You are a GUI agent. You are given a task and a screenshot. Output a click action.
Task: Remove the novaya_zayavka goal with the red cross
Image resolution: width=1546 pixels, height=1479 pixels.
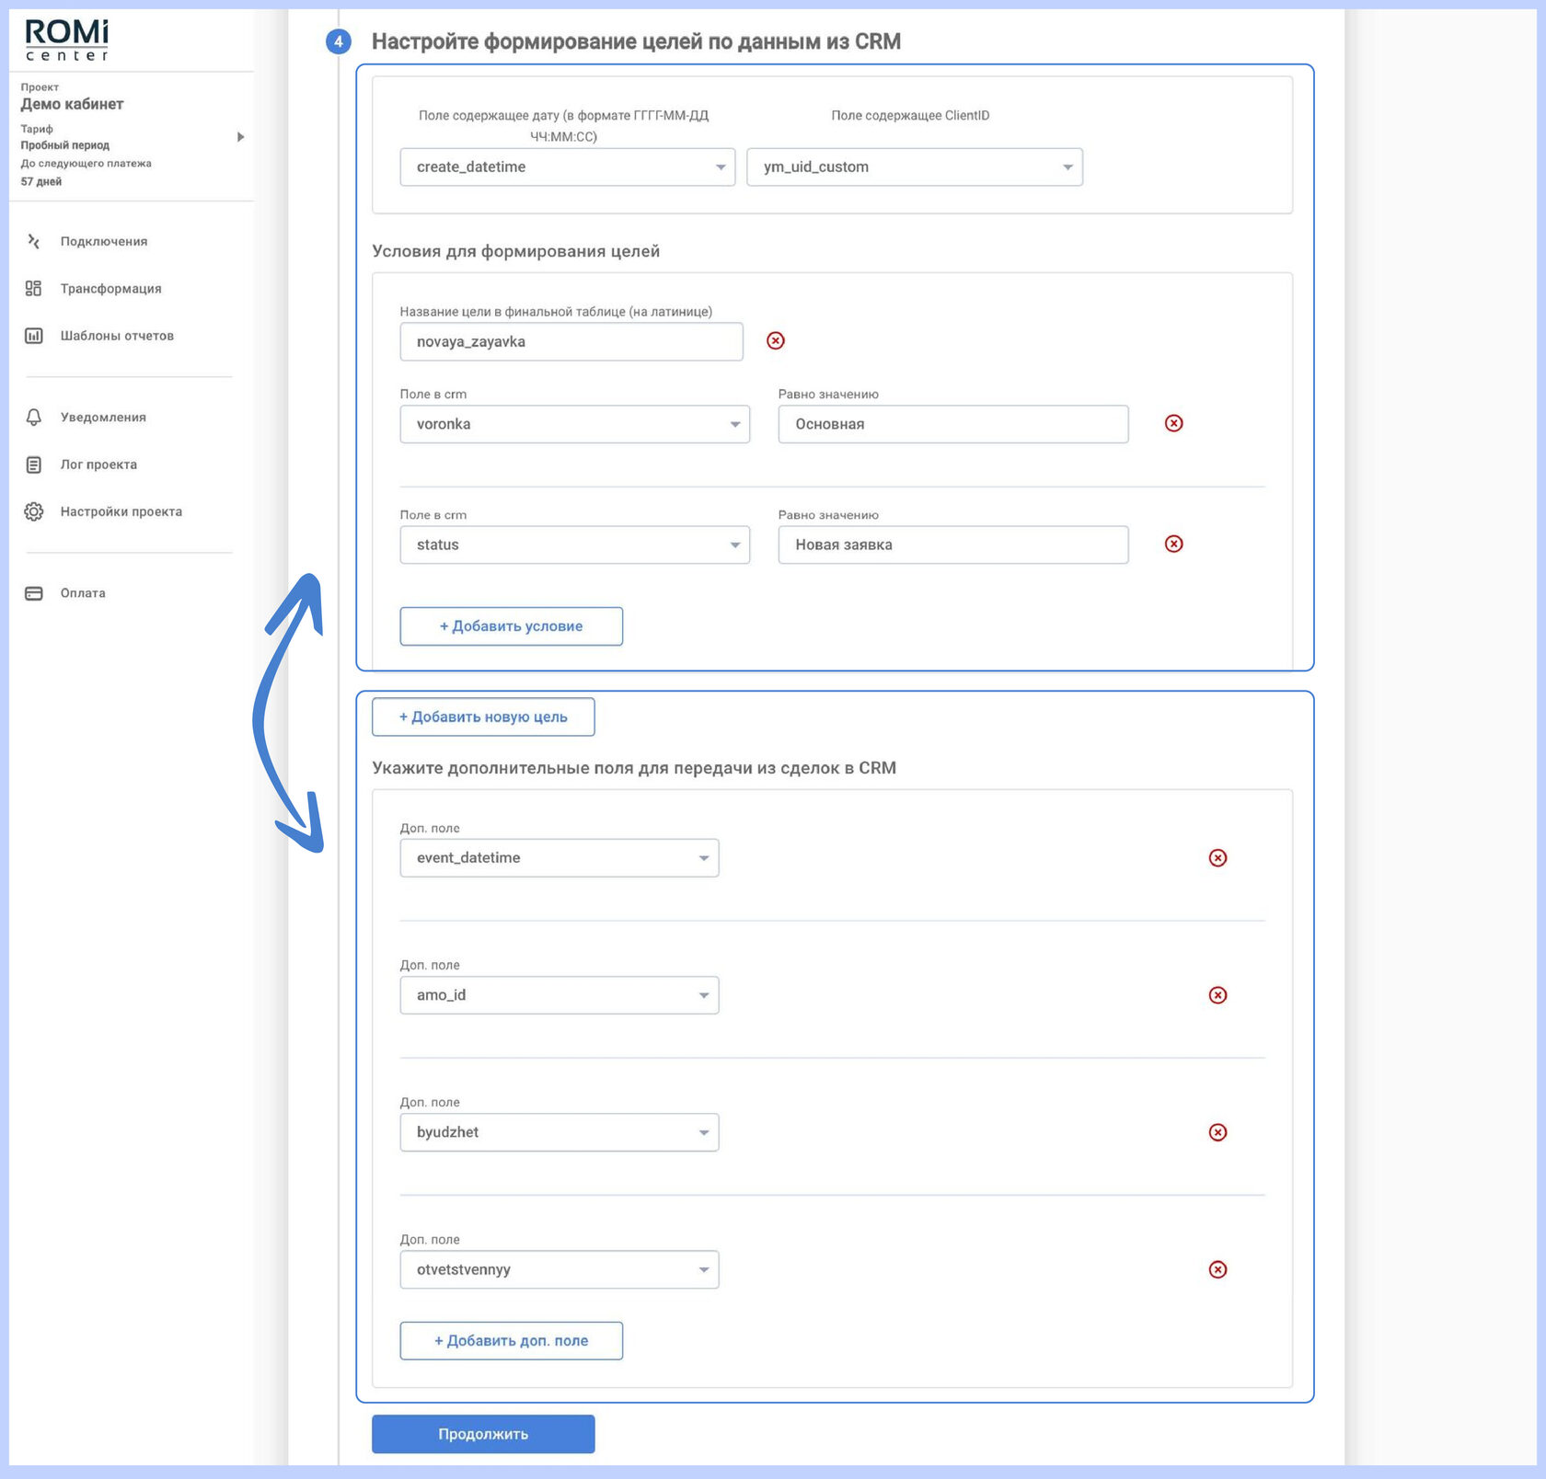pos(776,341)
